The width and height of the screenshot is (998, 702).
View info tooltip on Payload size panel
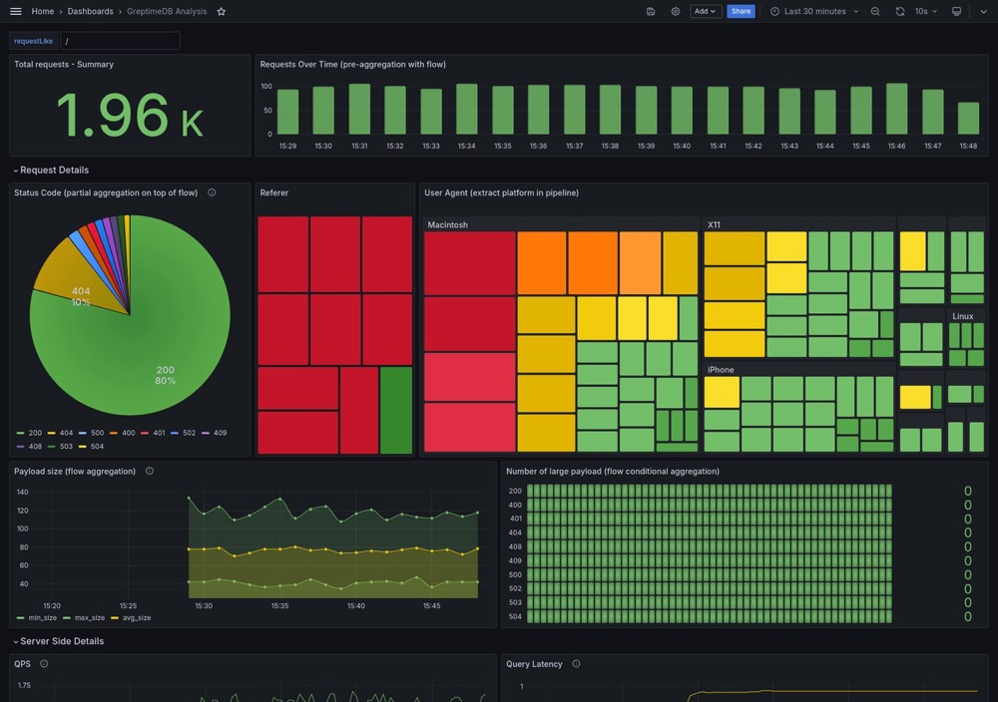148,471
